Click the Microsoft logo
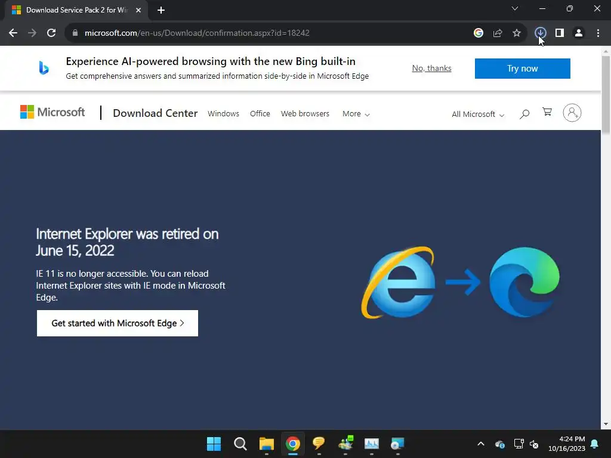611x458 pixels. 53,112
